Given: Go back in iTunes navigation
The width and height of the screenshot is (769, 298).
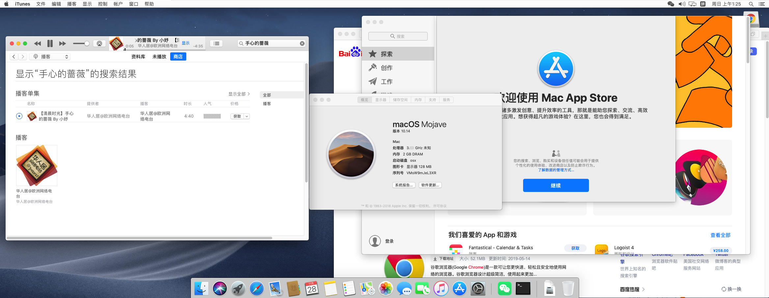Looking at the screenshot, I should (13, 57).
